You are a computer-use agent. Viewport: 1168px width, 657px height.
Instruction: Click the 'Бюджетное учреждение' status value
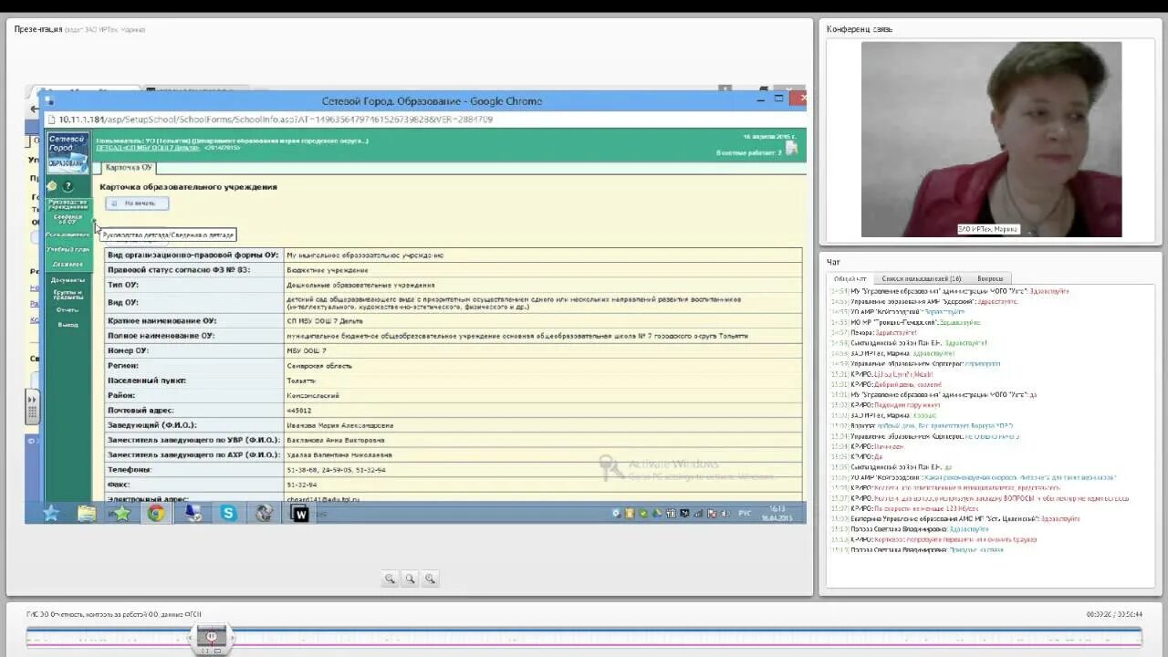328,270
